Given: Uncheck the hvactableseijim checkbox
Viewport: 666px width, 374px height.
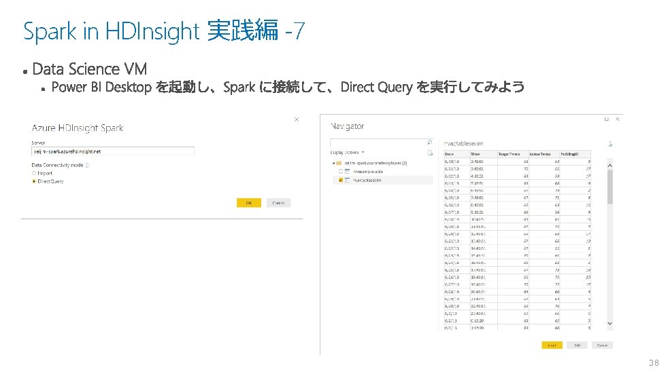Looking at the screenshot, I should pos(341,180).
